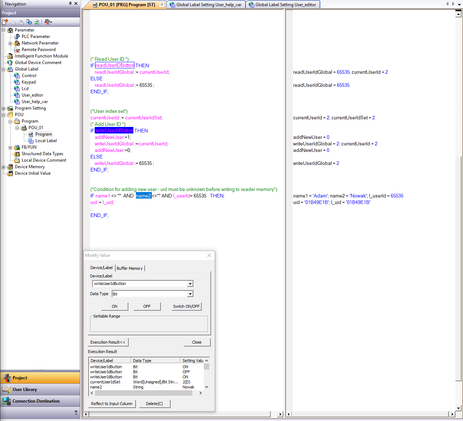Select the Global Label folder icon
Image resolution: width=463 pixels, height=421 pixels.
(x=10, y=69)
